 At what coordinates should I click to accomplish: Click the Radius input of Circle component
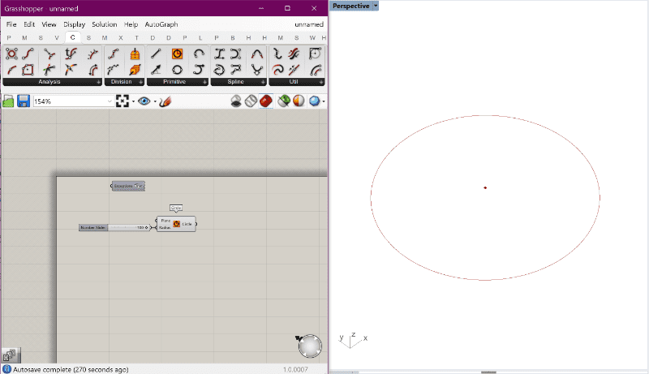[x=165, y=227]
